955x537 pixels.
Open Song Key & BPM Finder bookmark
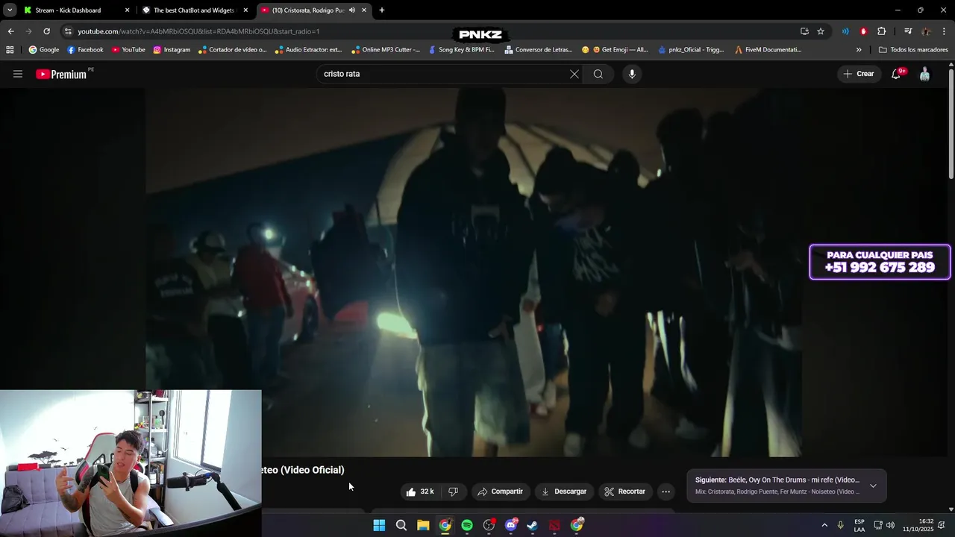461,50
